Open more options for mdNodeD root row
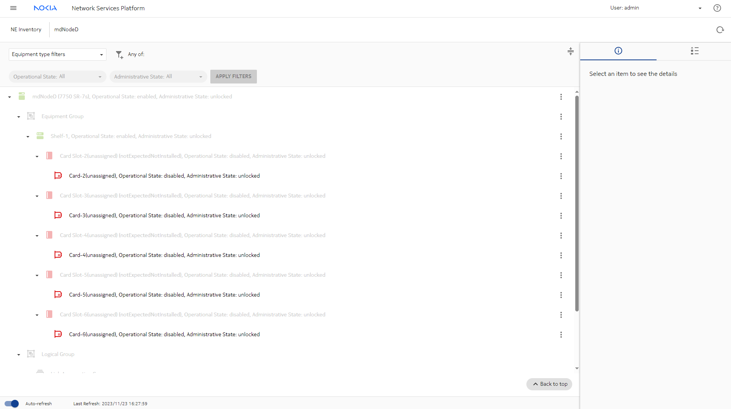The width and height of the screenshot is (731, 409). coord(561,97)
